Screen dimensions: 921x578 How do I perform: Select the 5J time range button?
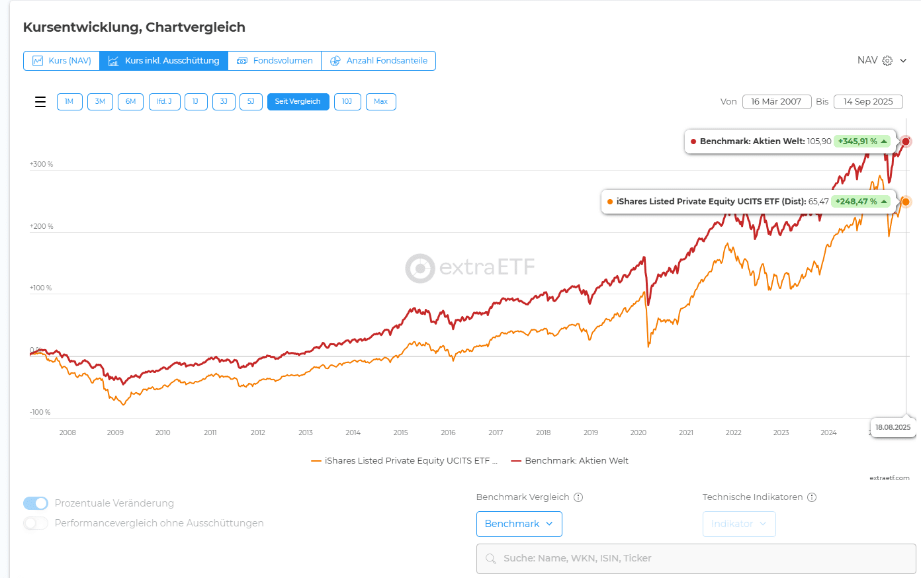pyautogui.click(x=251, y=102)
